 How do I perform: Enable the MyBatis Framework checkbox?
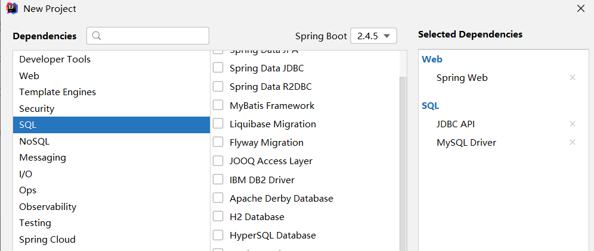(218, 105)
